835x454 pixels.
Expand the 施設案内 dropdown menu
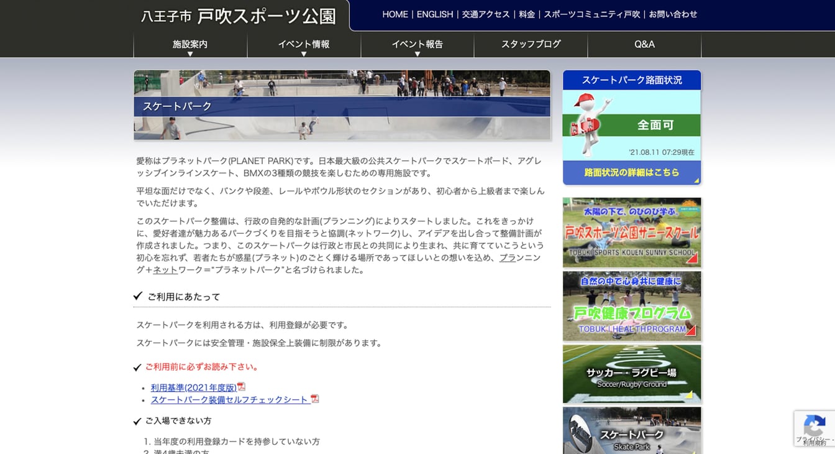click(x=190, y=45)
